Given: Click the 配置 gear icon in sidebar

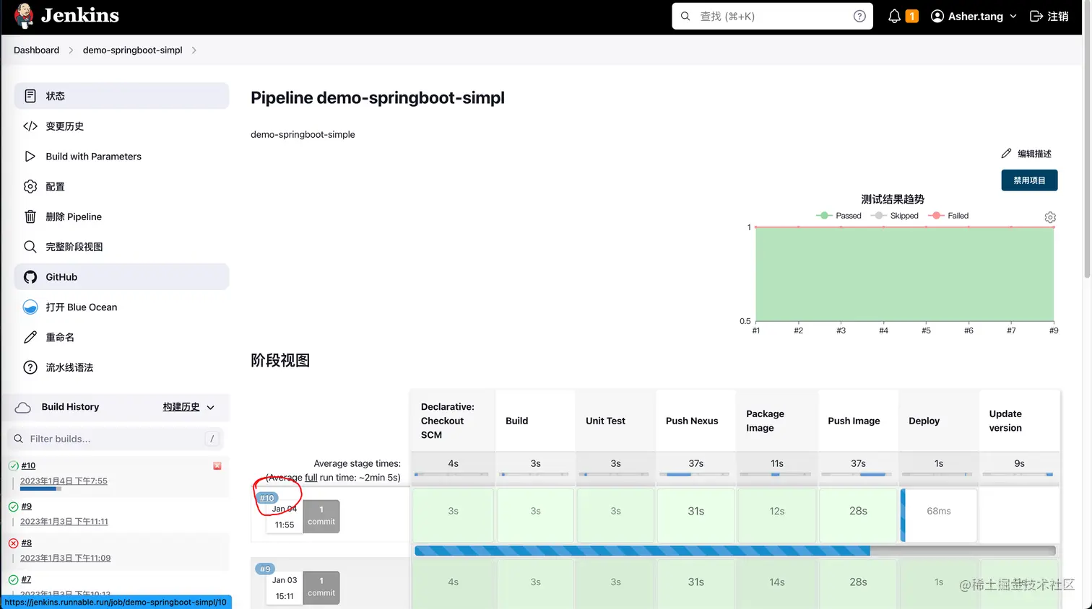Looking at the screenshot, I should click(x=30, y=186).
